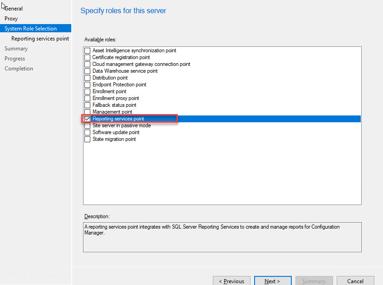Check the Distribution point role
The height and width of the screenshot is (285, 383).
88,78
